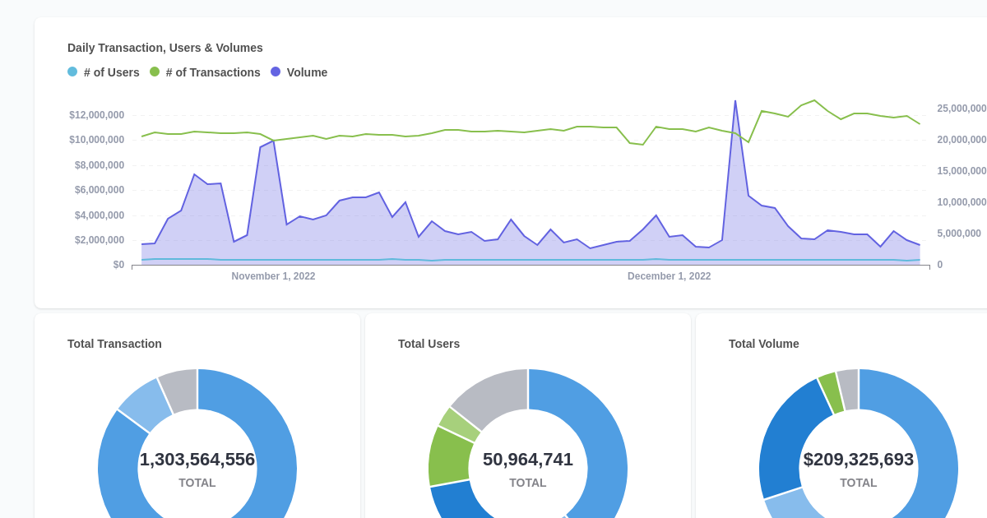Viewport: 987px width, 518px height.
Task: Click the "November 1, 2022" axis label
Action: [273, 276]
